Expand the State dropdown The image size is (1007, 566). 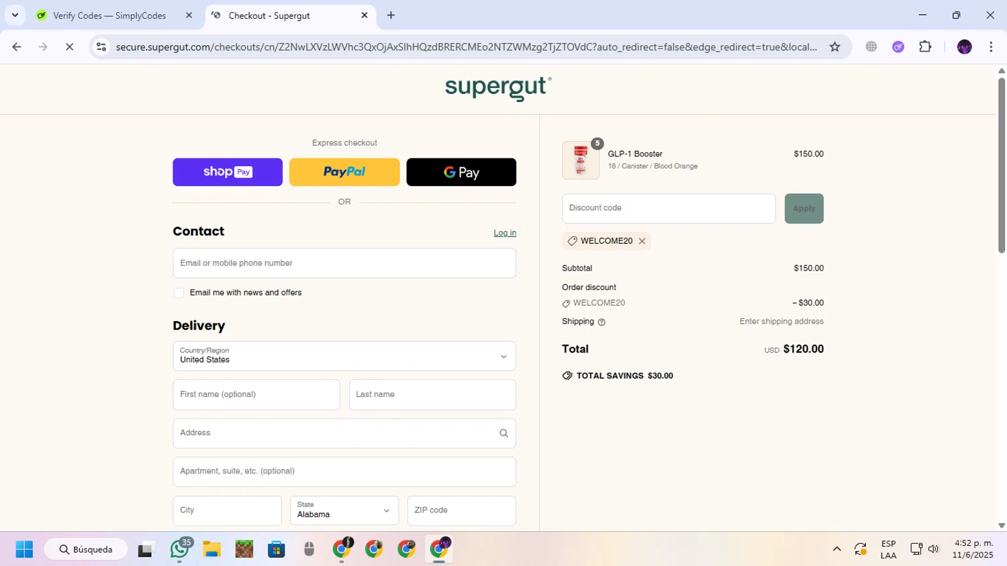(x=344, y=511)
